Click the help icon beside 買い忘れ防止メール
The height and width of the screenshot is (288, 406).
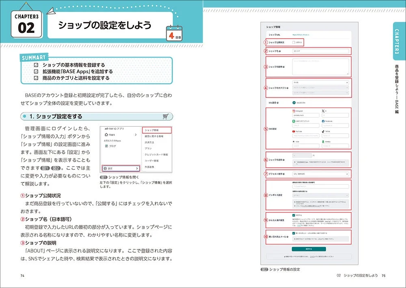coord(287,237)
